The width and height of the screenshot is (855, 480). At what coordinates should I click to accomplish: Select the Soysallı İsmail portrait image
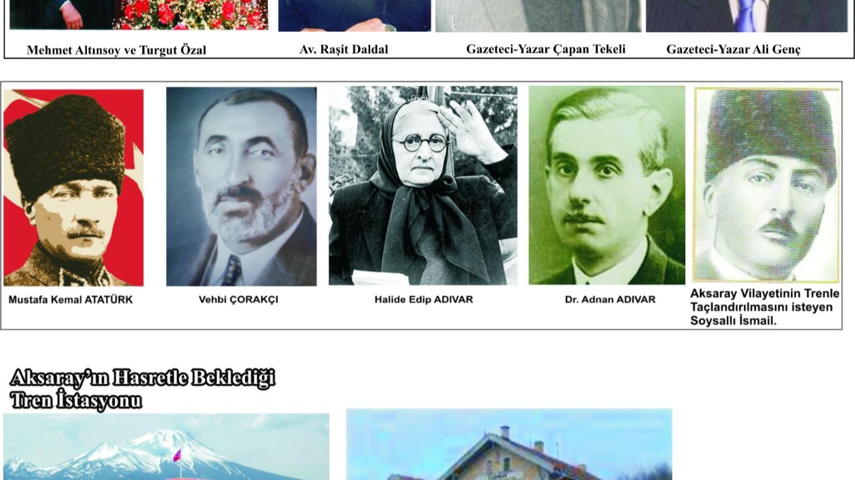click(x=767, y=185)
